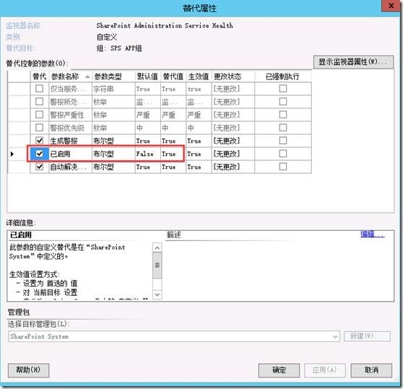Click the 更改状态 column header
This screenshot has width=403, height=389.
click(x=233, y=77)
